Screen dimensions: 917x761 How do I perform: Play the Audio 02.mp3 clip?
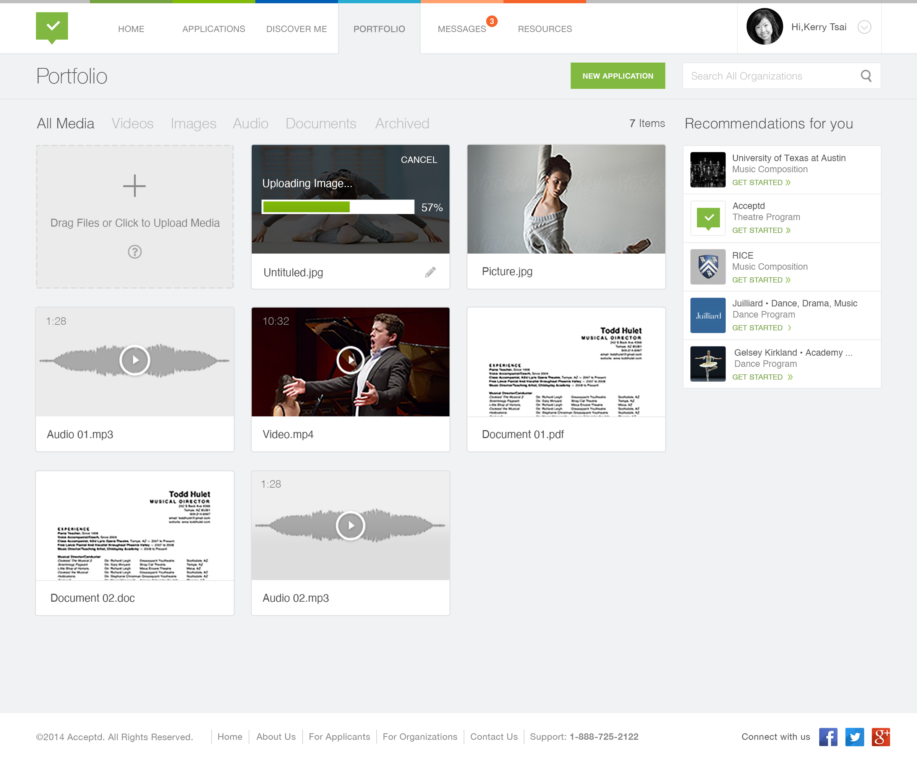tap(350, 525)
